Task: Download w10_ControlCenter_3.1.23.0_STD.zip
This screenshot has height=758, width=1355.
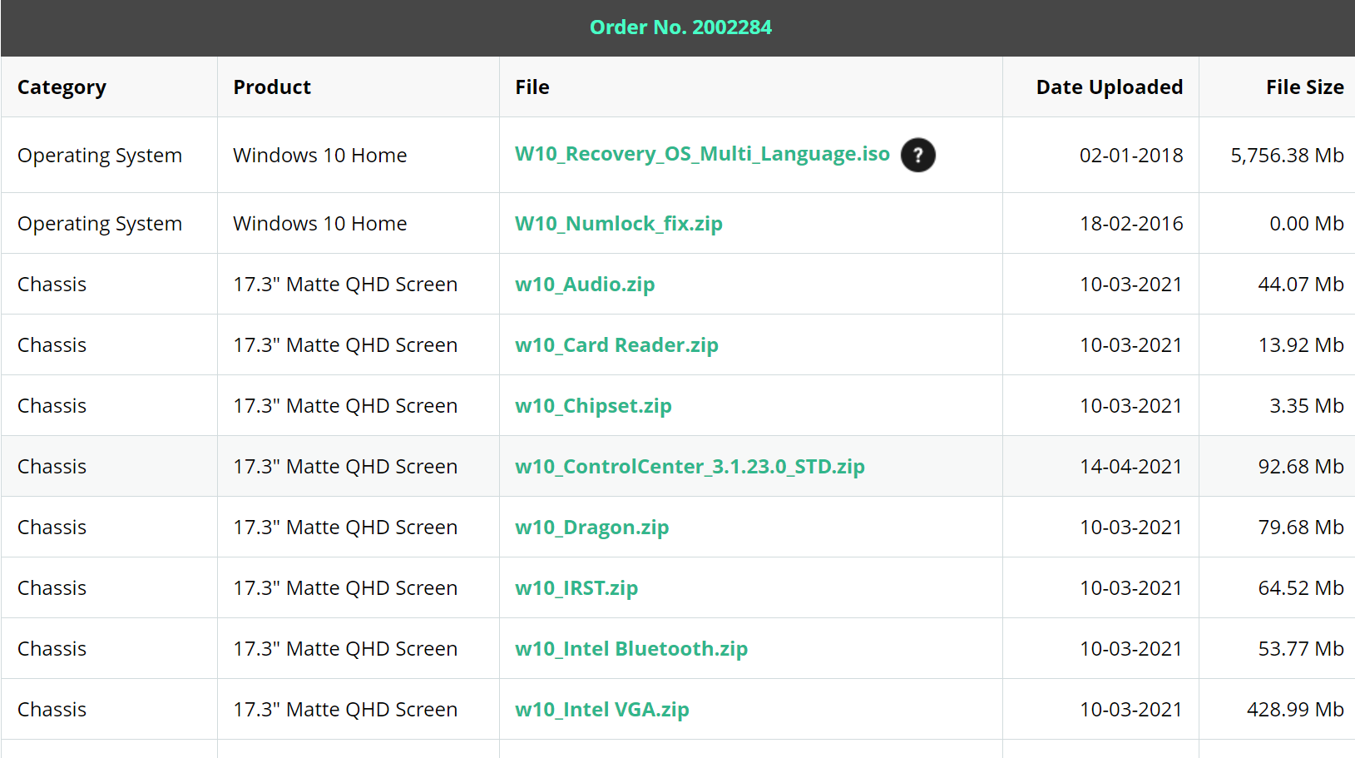Action: (x=690, y=467)
